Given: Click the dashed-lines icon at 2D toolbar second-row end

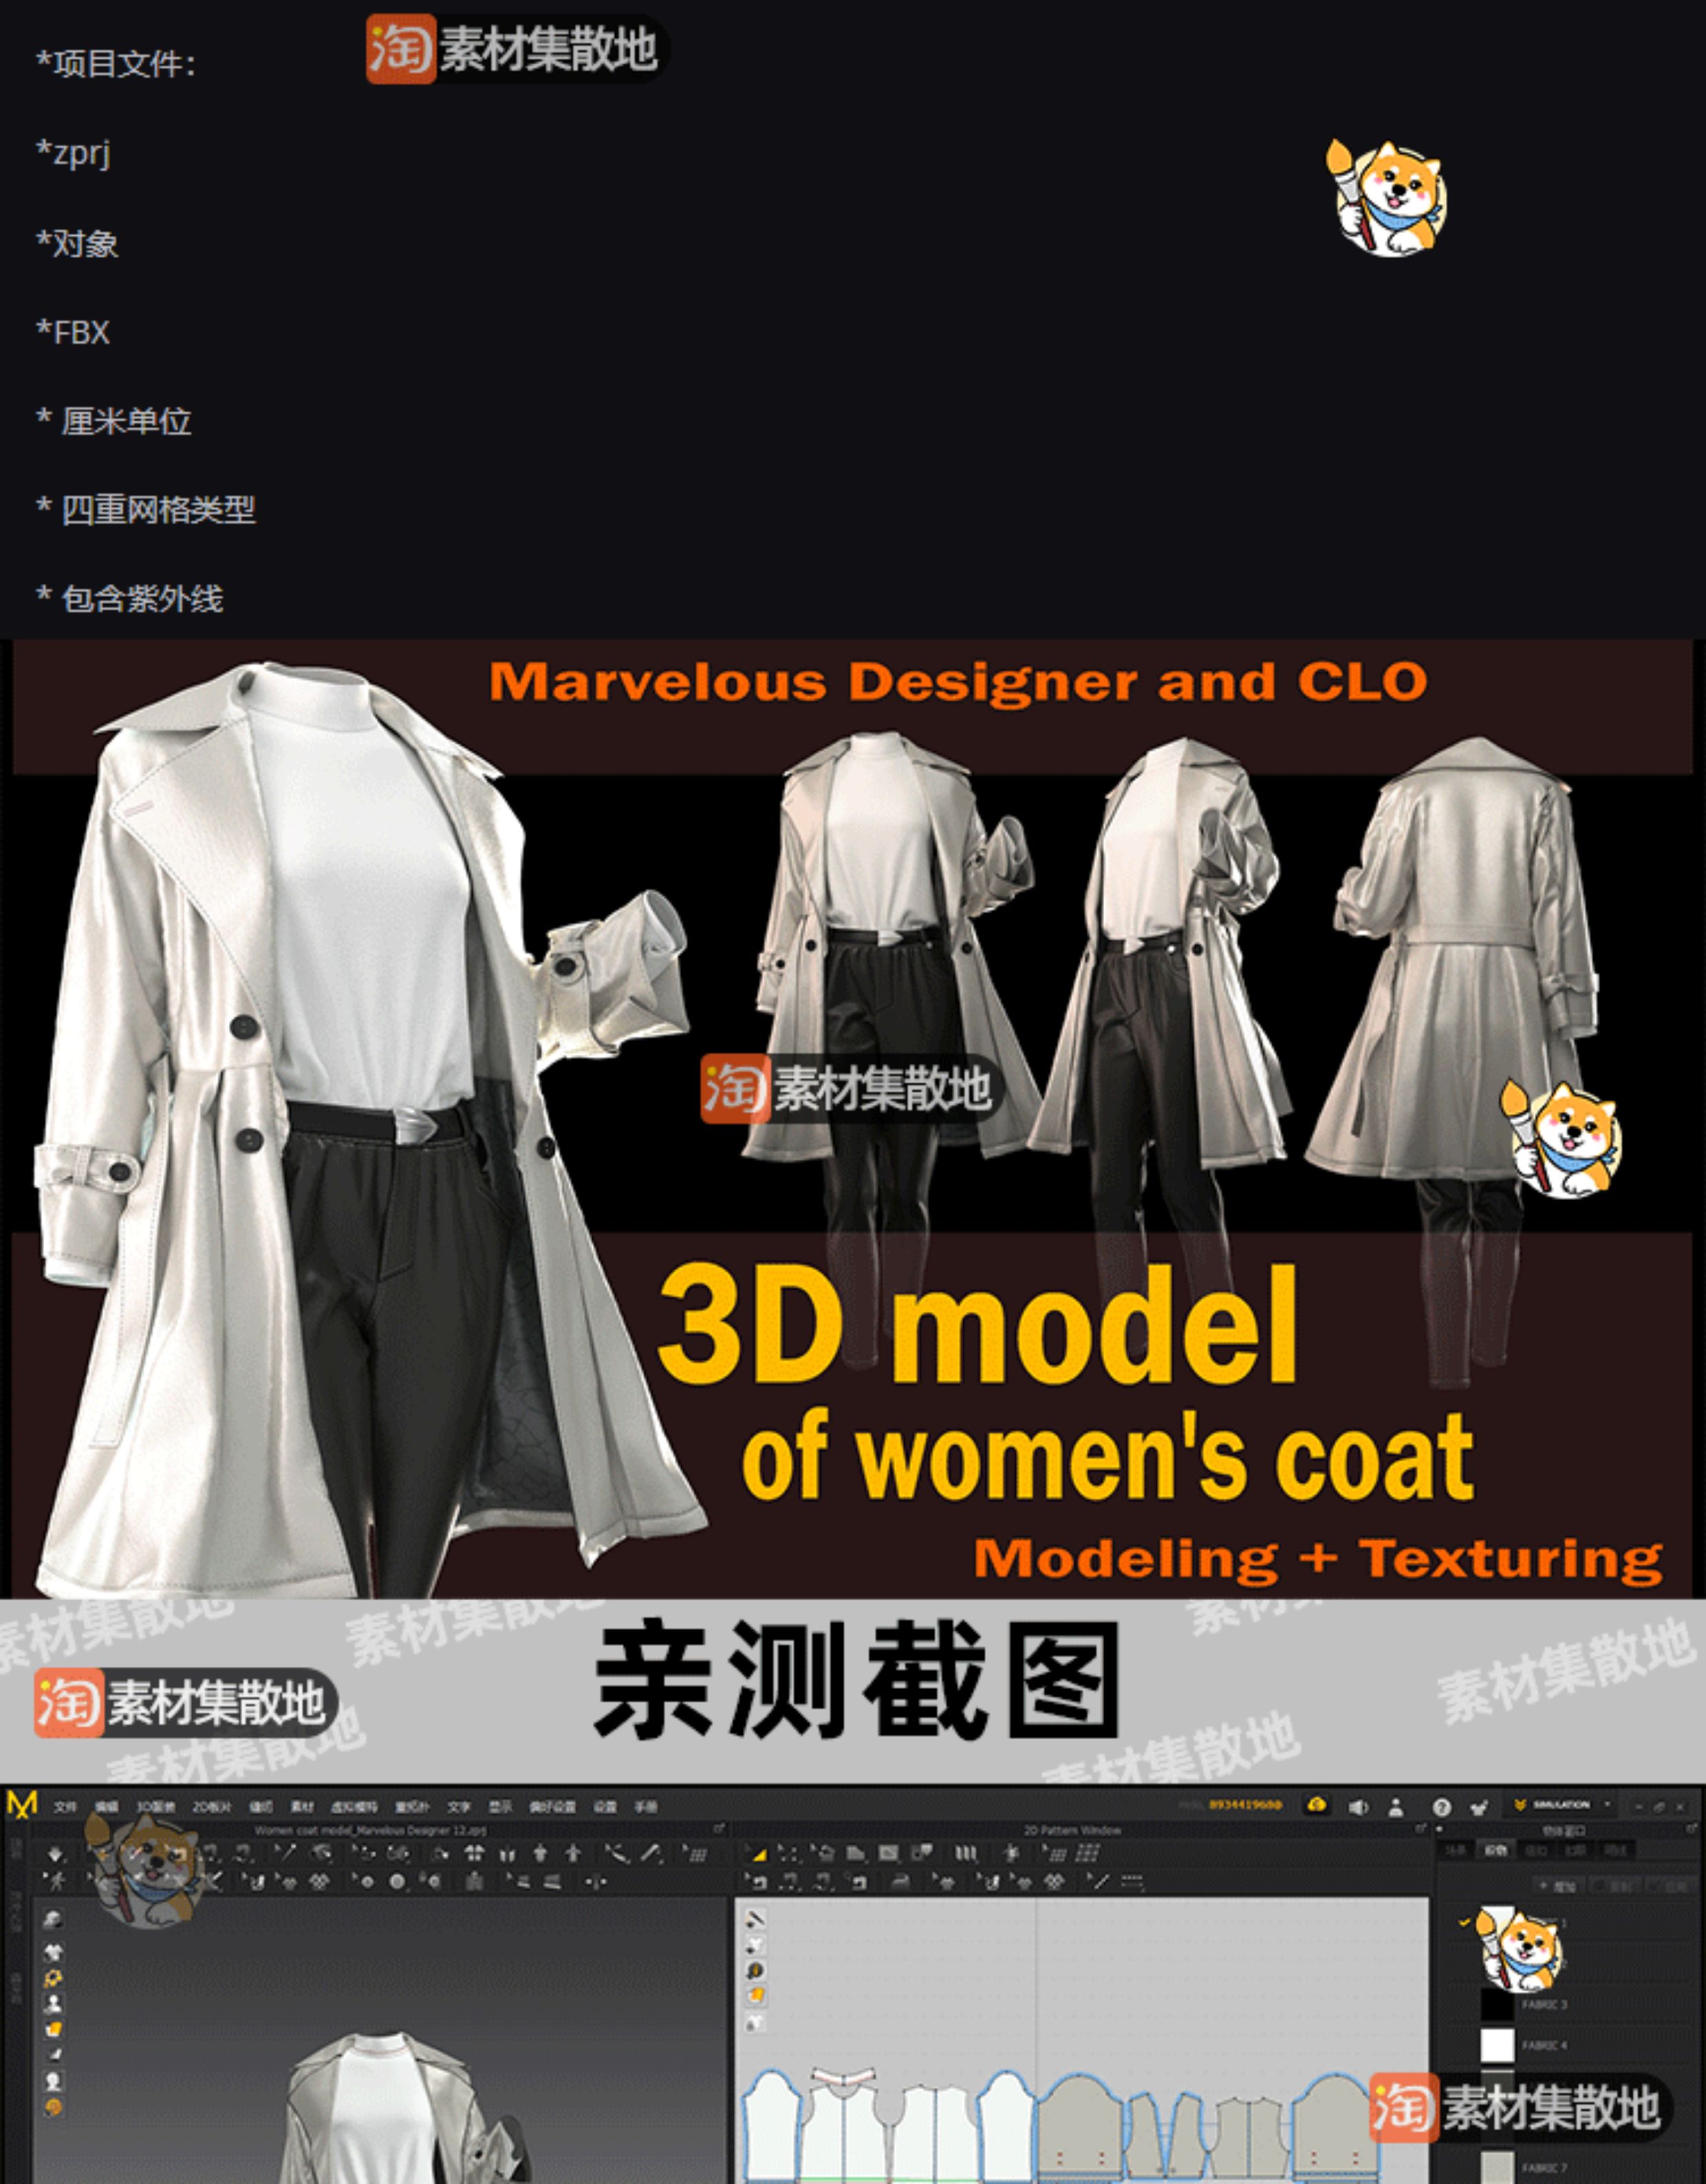Looking at the screenshot, I should point(1133,1881).
